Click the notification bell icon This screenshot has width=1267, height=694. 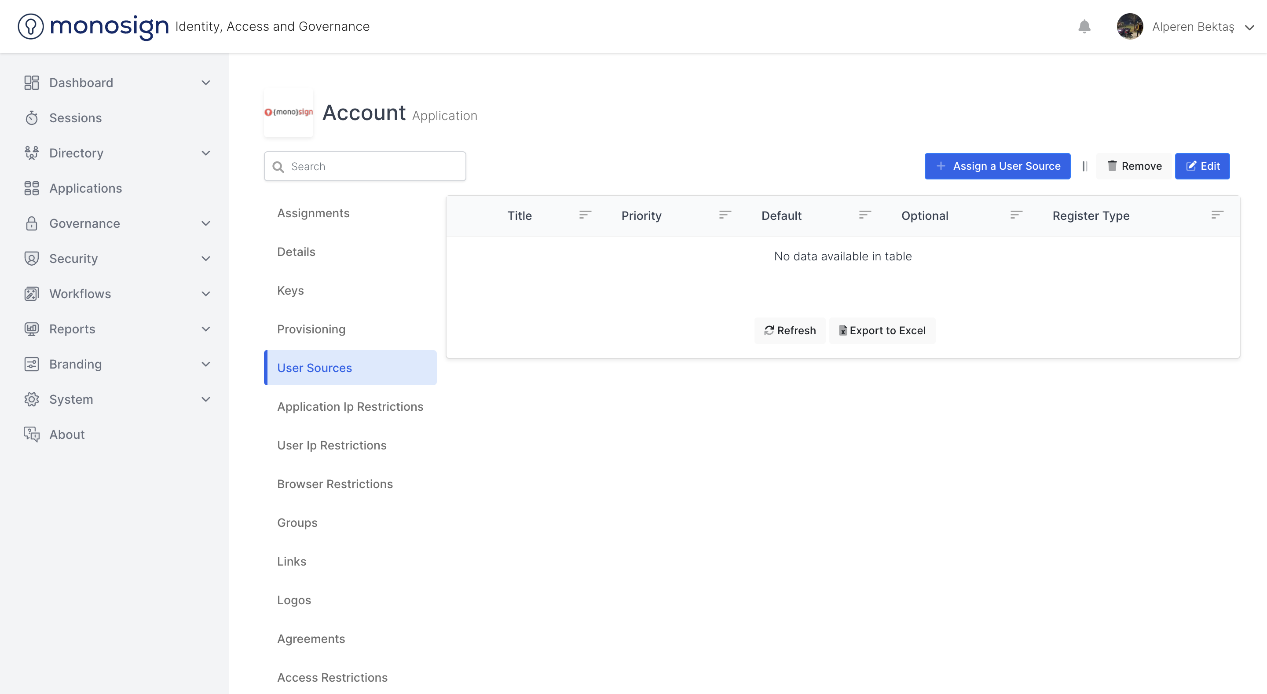tap(1084, 26)
